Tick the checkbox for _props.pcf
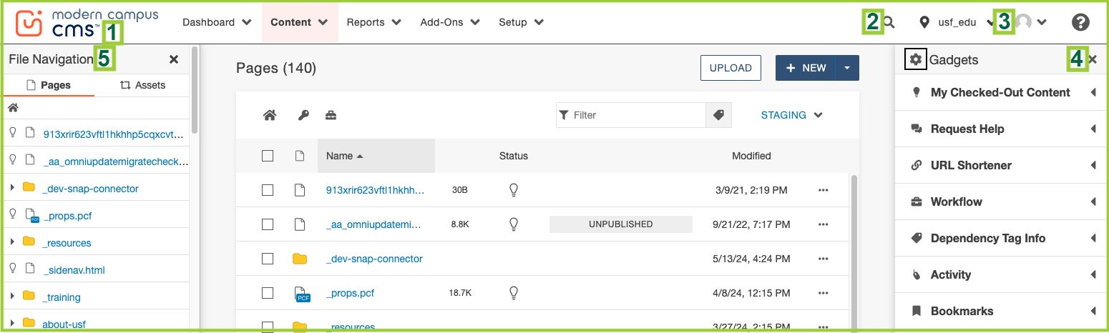Screen dimensions: 1109x333 coord(268,293)
